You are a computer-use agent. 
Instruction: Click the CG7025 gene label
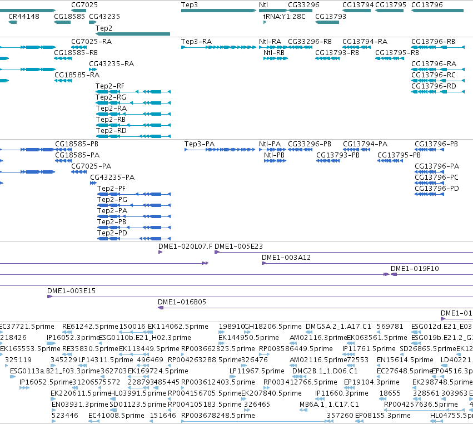(x=84, y=5)
